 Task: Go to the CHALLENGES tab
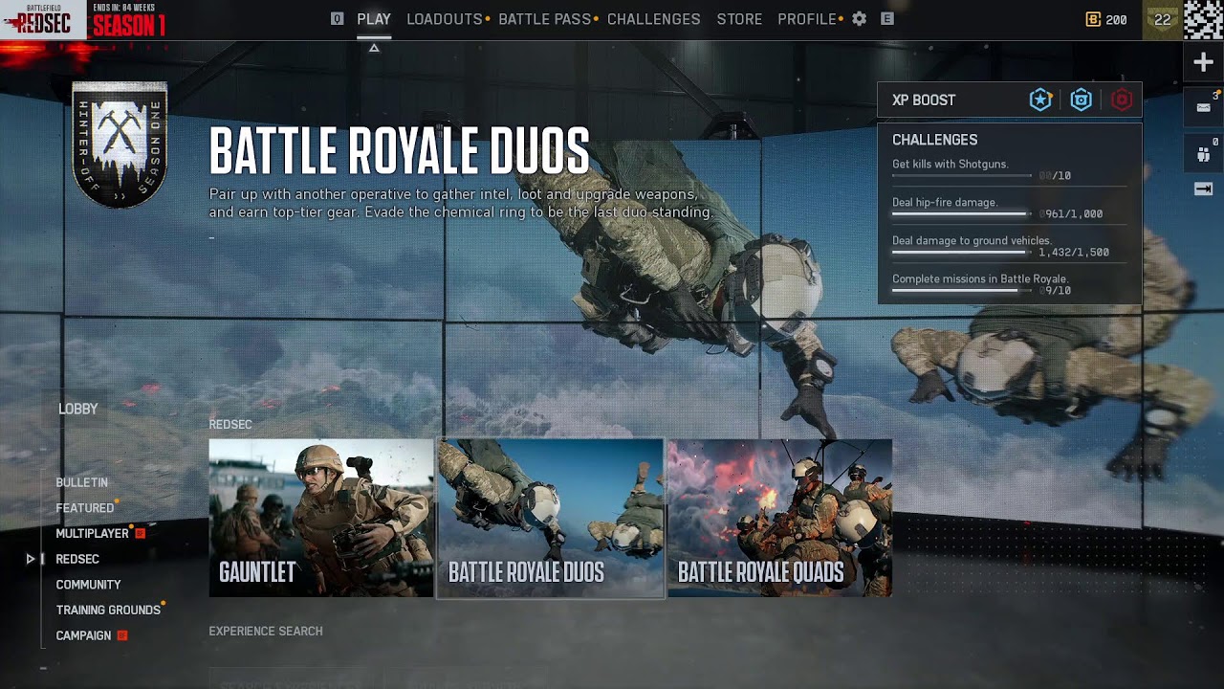point(654,19)
